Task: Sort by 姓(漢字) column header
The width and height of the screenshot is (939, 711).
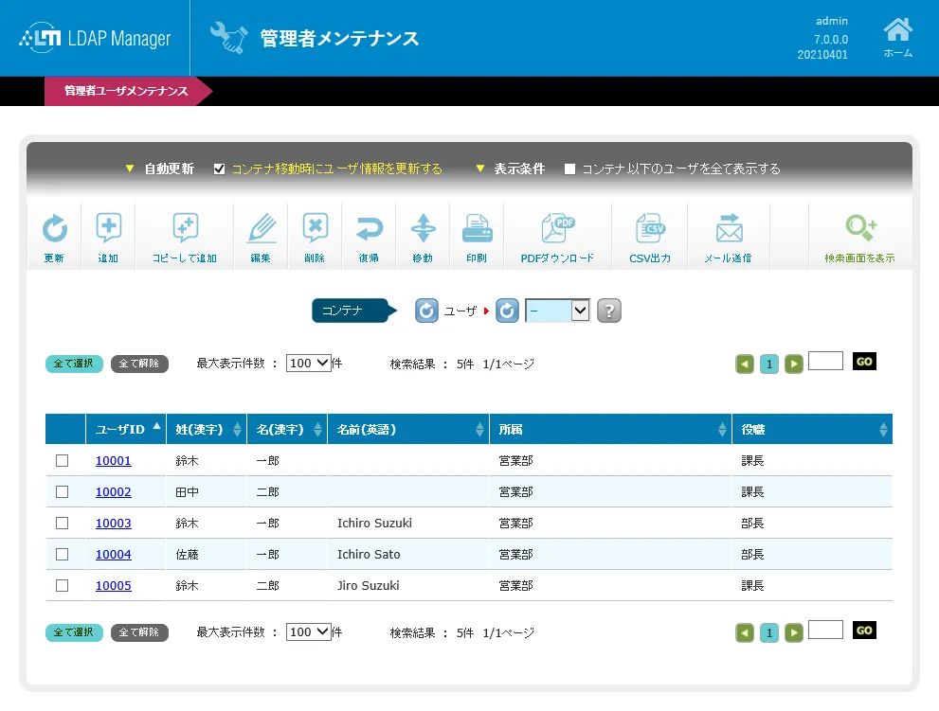Action: pyautogui.click(x=207, y=429)
